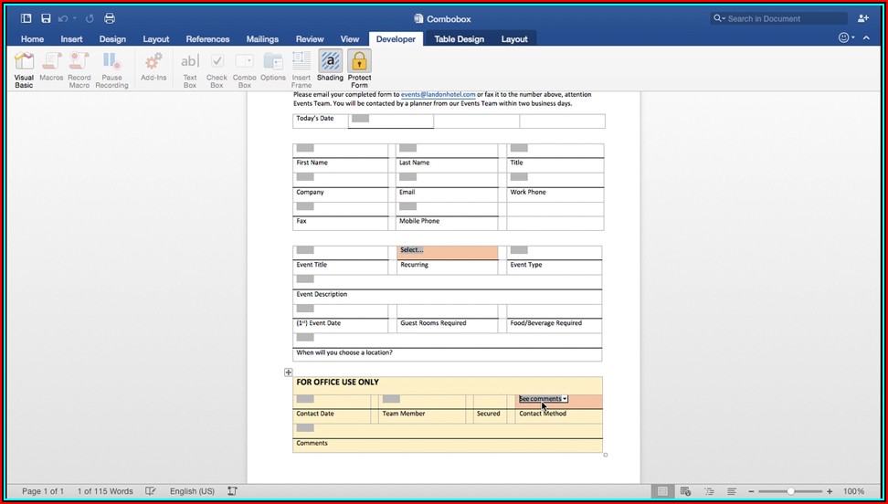Open the spelling proofing status icon

pos(151,491)
